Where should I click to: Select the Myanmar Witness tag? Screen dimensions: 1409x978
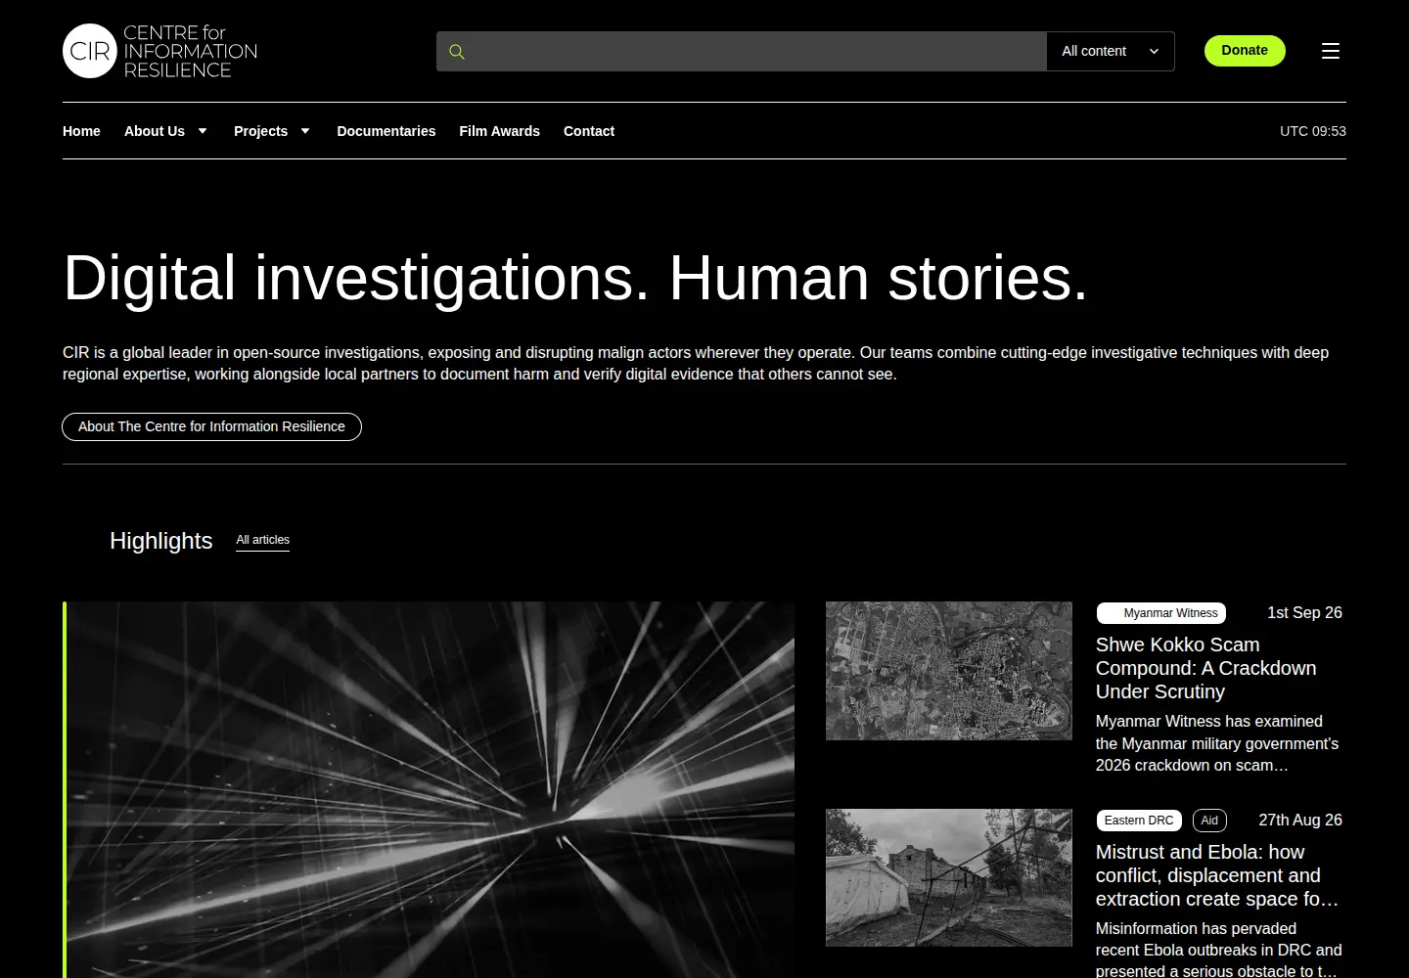point(1161,613)
